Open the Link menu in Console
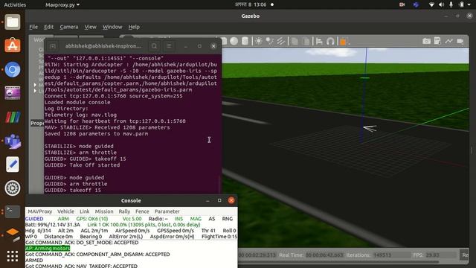The height and width of the screenshot is (268, 476). (x=84, y=211)
